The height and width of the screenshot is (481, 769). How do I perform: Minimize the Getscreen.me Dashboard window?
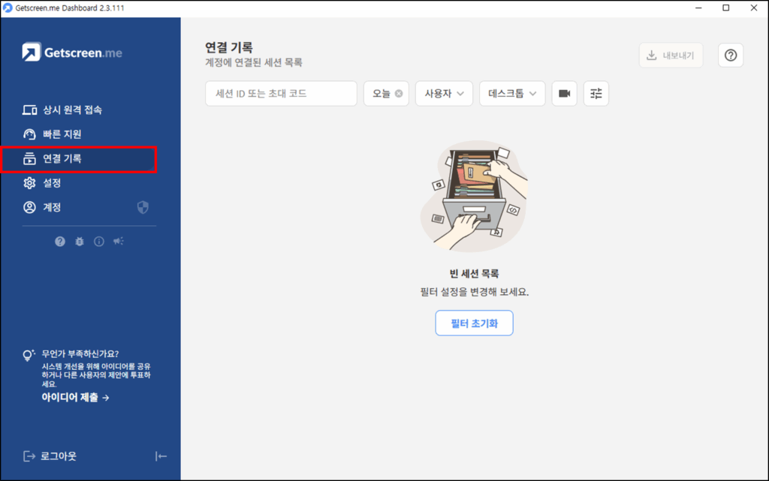click(698, 8)
